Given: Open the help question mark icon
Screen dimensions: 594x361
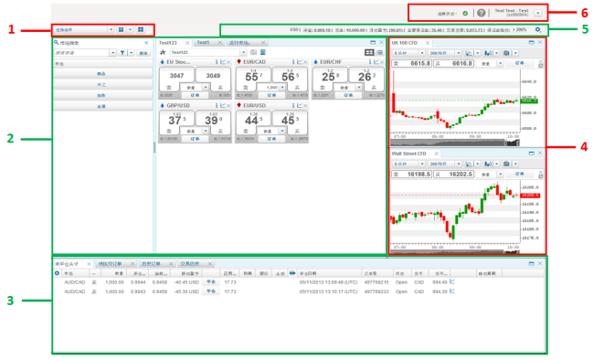Looking at the screenshot, I should point(481,13).
